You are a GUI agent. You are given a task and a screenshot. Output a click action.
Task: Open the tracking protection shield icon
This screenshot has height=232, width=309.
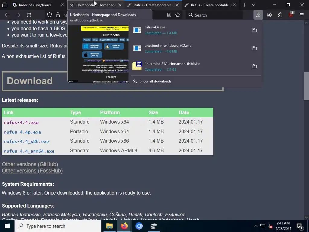(49, 15)
